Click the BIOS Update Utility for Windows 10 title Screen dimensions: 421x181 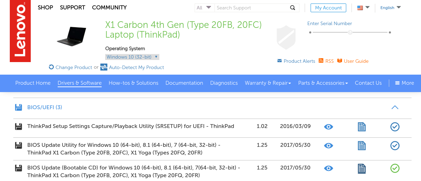(x=124, y=149)
